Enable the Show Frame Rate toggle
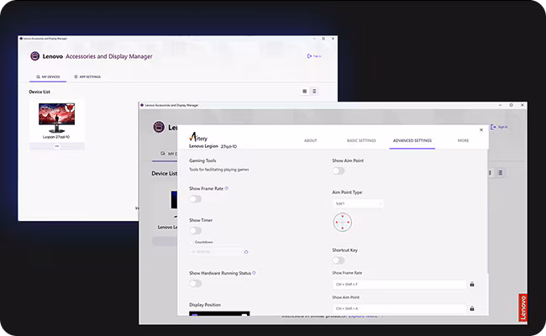Viewport: 546px width, 336px height. (x=195, y=199)
